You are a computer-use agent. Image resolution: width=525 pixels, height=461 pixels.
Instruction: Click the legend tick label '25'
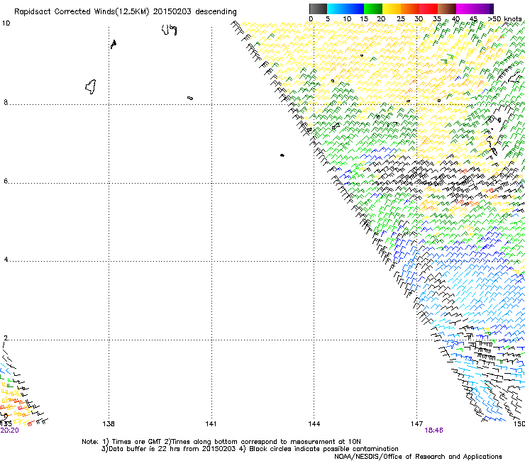click(x=401, y=19)
